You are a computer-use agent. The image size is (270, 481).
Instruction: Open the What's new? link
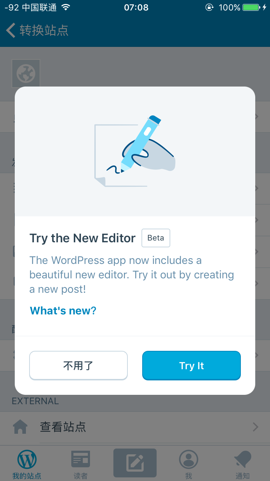point(63,311)
